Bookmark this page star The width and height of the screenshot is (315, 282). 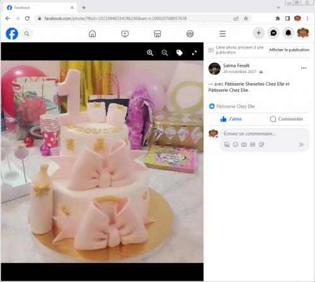click(x=246, y=18)
